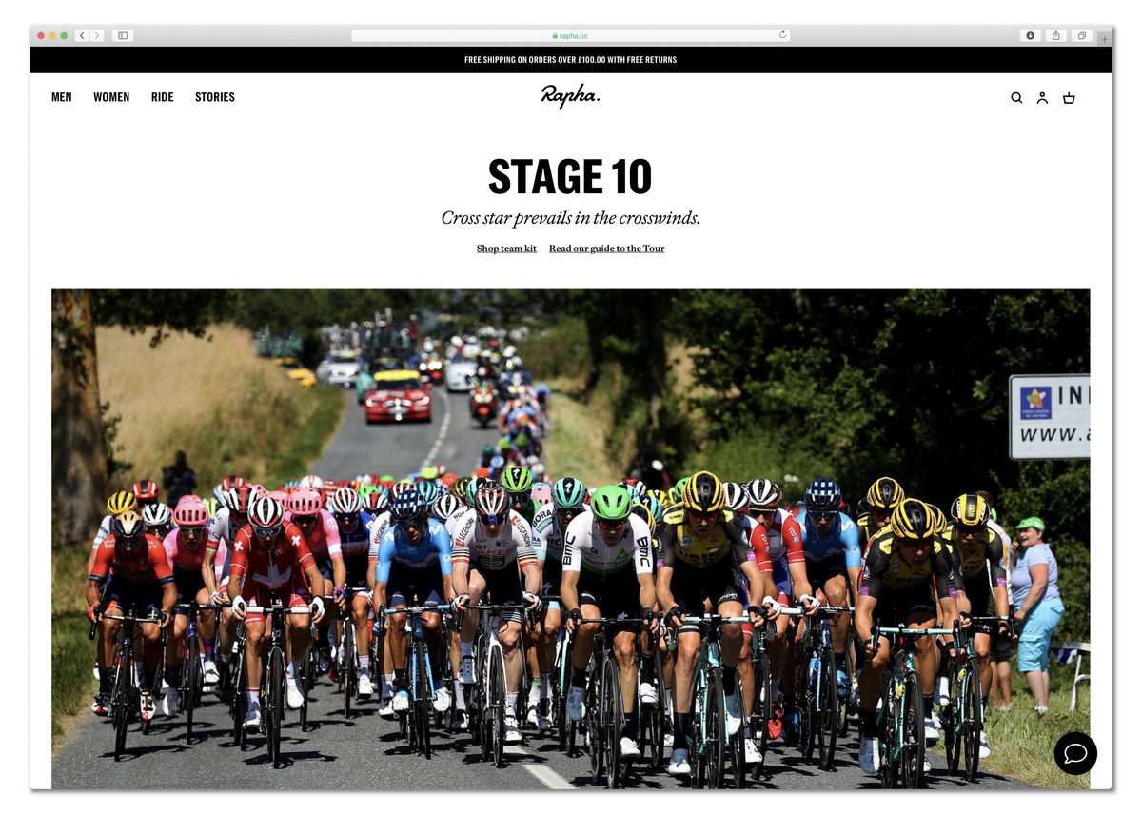Toggle the Safari sidebar button

click(122, 35)
